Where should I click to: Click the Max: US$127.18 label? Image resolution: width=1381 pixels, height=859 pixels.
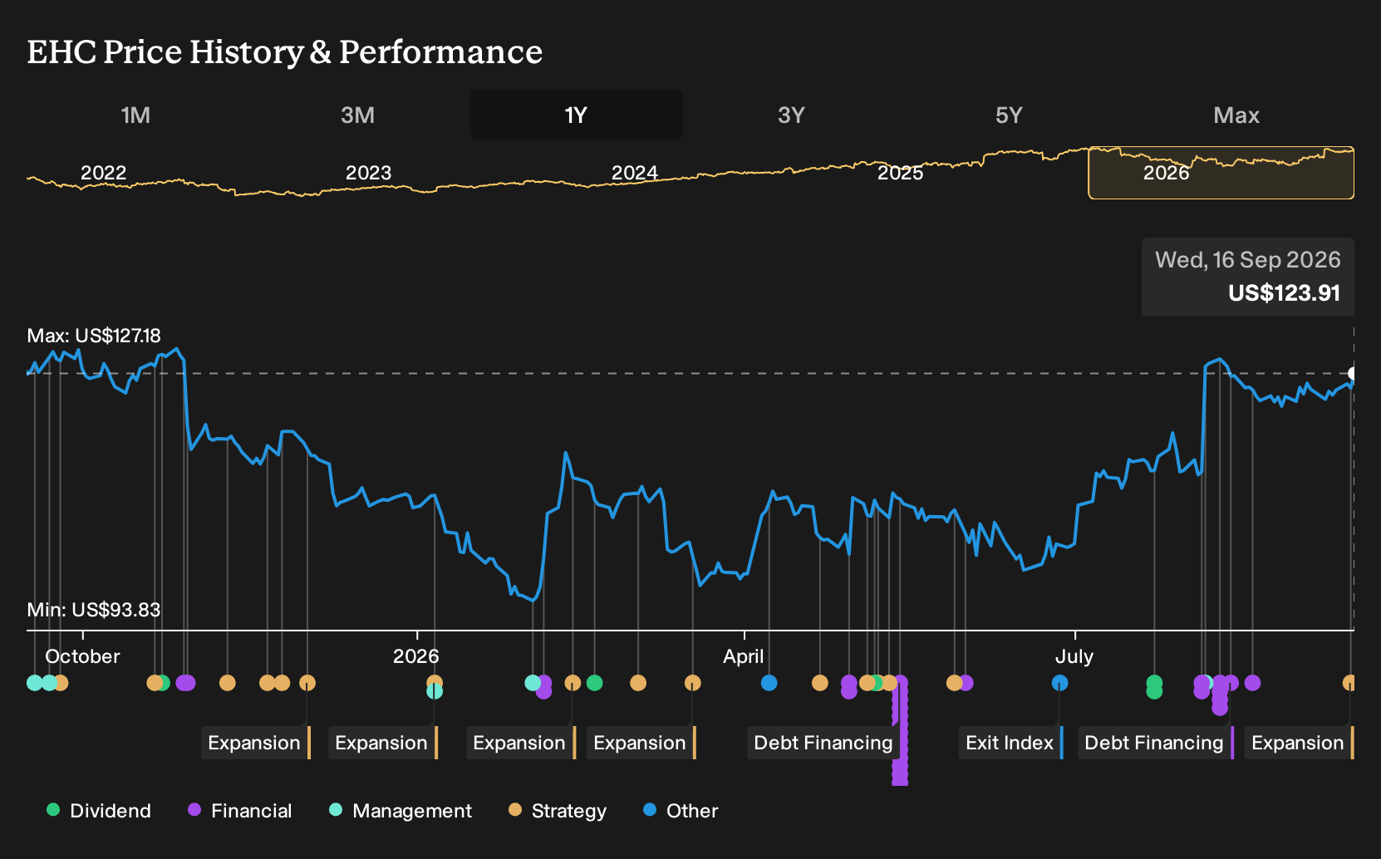(94, 336)
